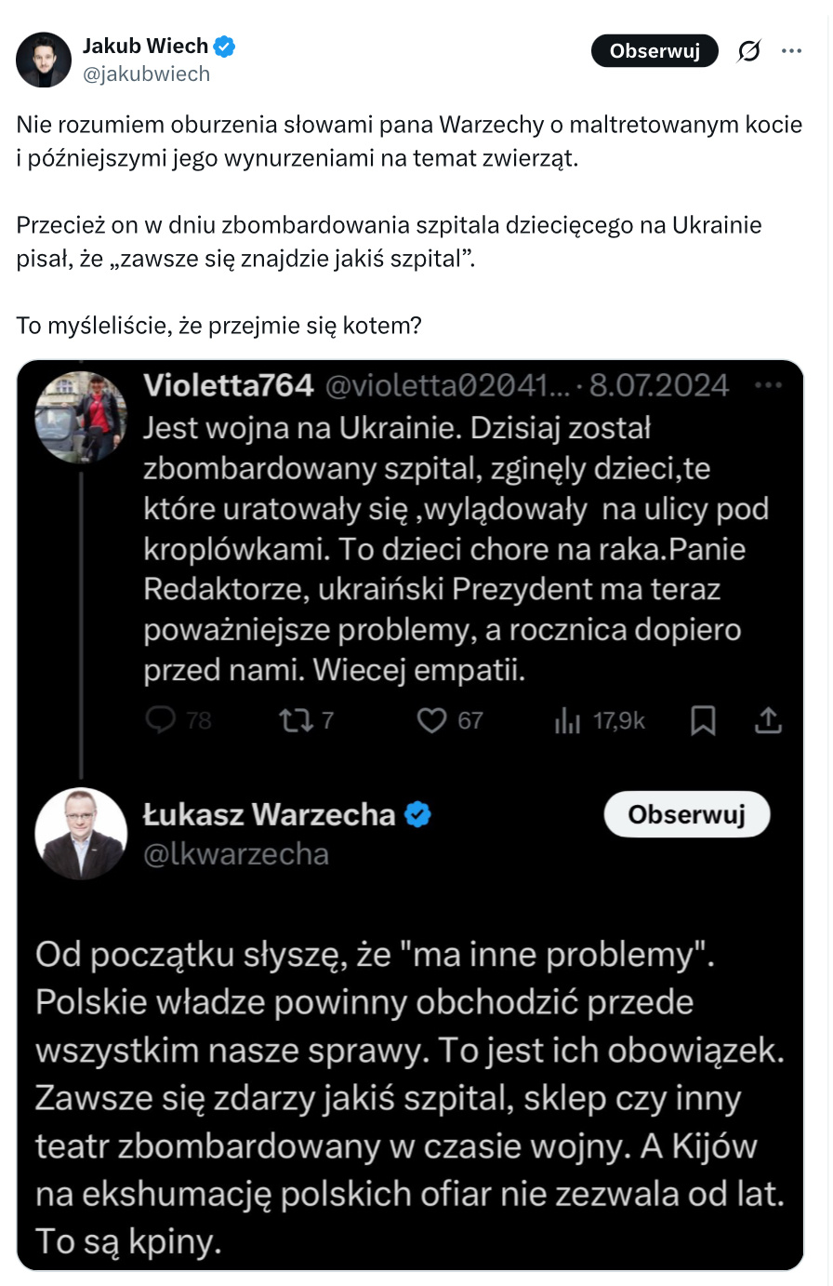Open the three-dot more menu on Jakub's post

tap(792, 51)
